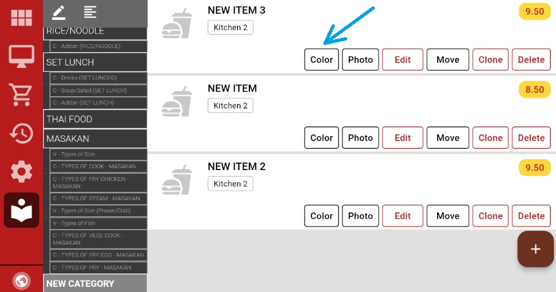Click the text align list icon

click(x=90, y=12)
